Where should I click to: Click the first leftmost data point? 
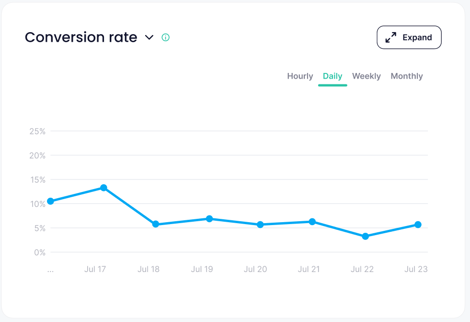50,201
